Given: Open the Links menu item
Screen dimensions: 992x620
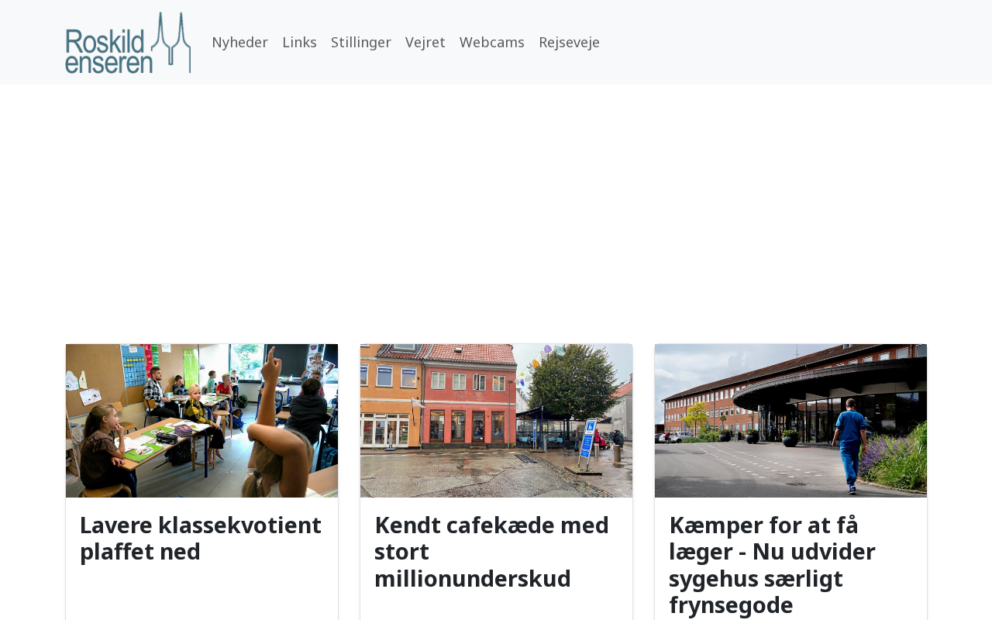Looking at the screenshot, I should click(299, 42).
